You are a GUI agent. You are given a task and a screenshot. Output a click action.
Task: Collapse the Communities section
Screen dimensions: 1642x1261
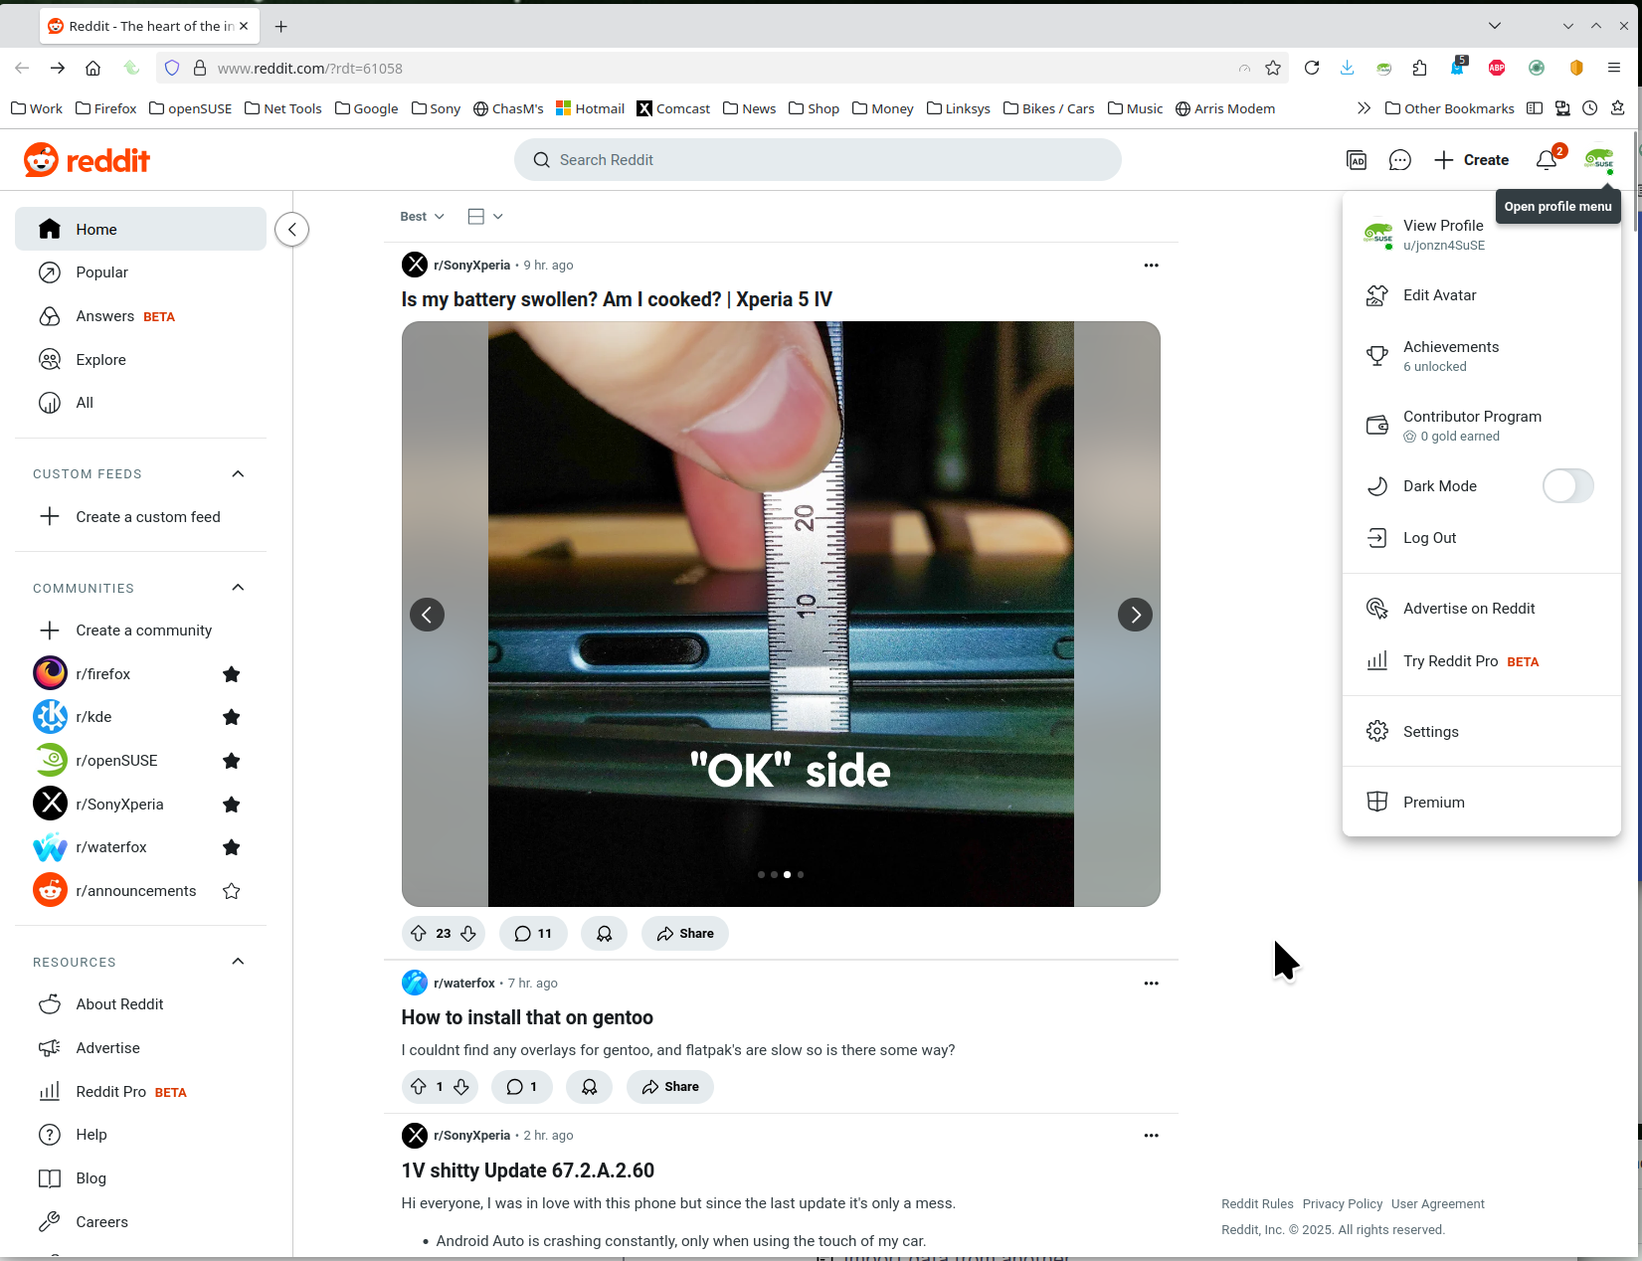[238, 588]
